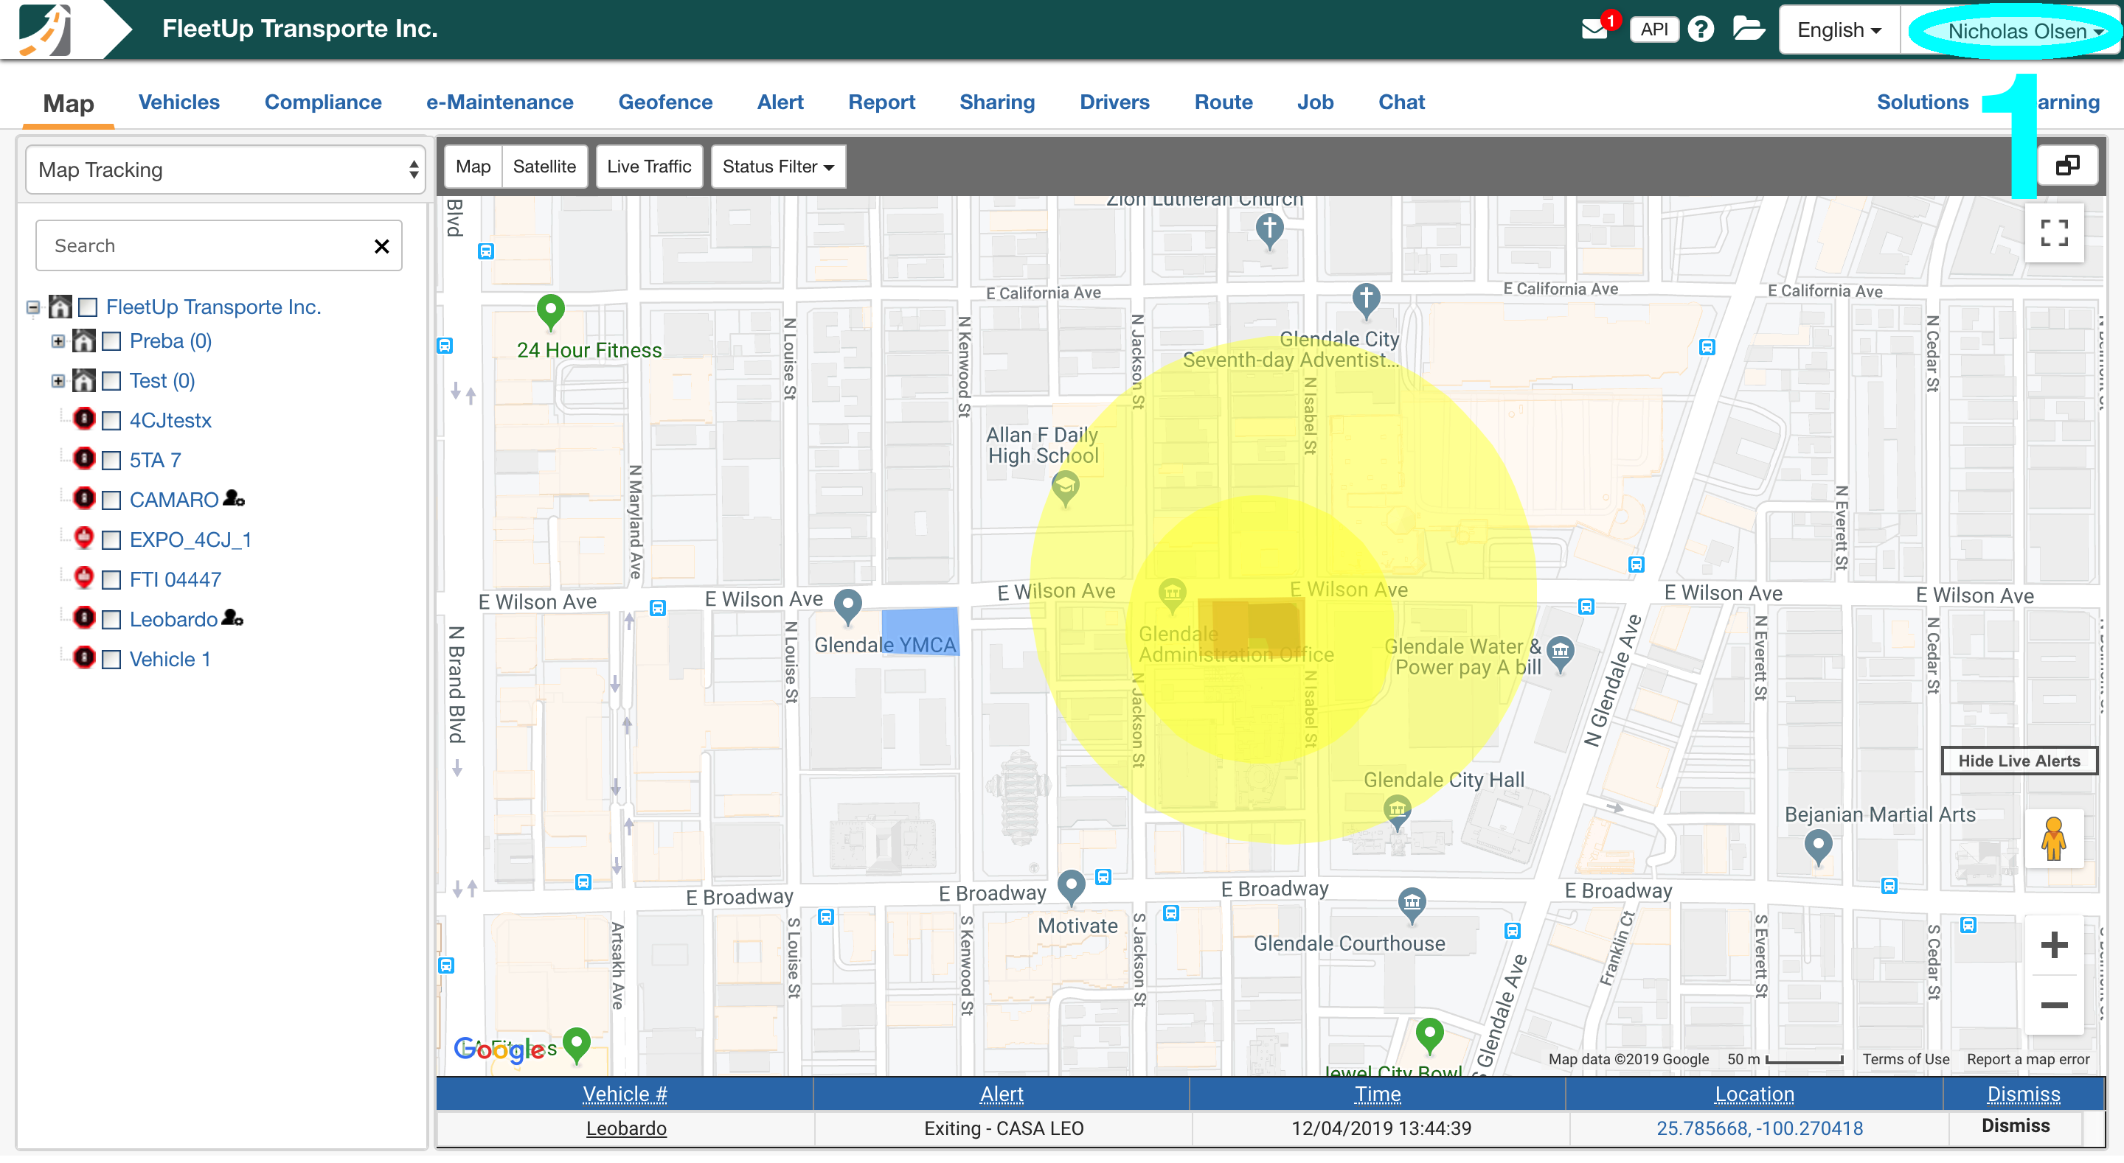Open the English language dropdown
This screenshot has width=2124, height=1163.
[1839, 30]
